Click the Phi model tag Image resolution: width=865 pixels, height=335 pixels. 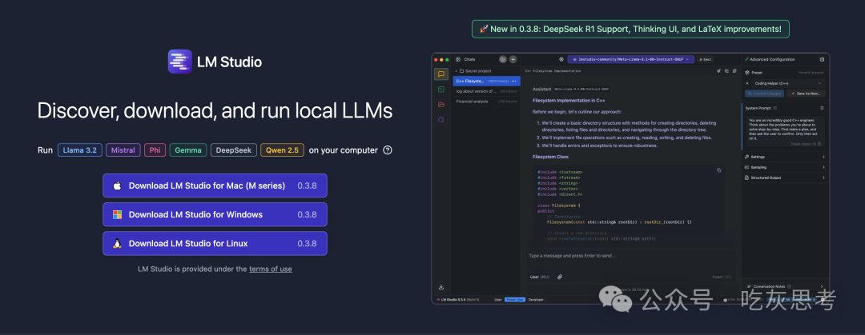(x=155, y=150)
